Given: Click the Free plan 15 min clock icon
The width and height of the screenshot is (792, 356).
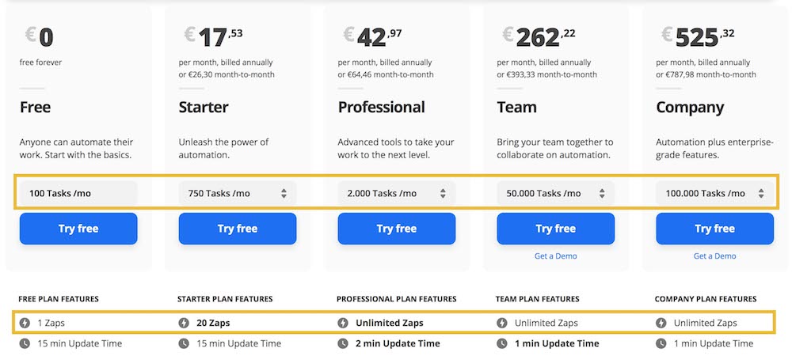Looking at the screenshot, I should point(25,344).
